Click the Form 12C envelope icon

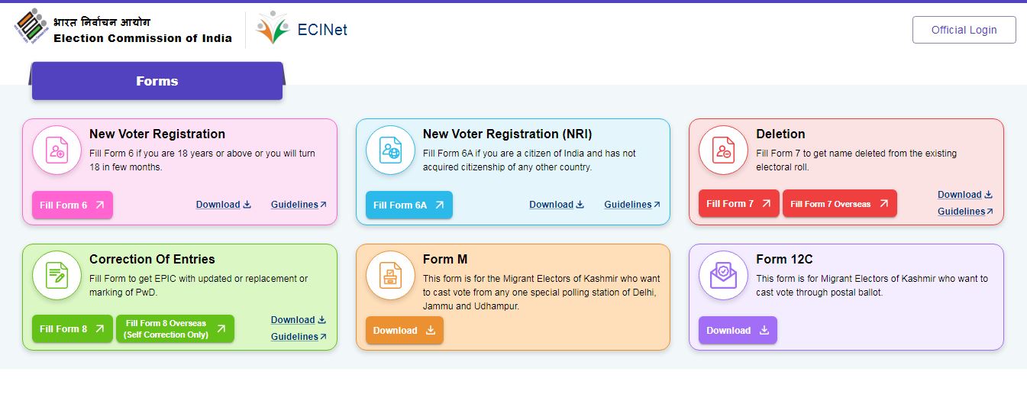(x=723, y=275)
